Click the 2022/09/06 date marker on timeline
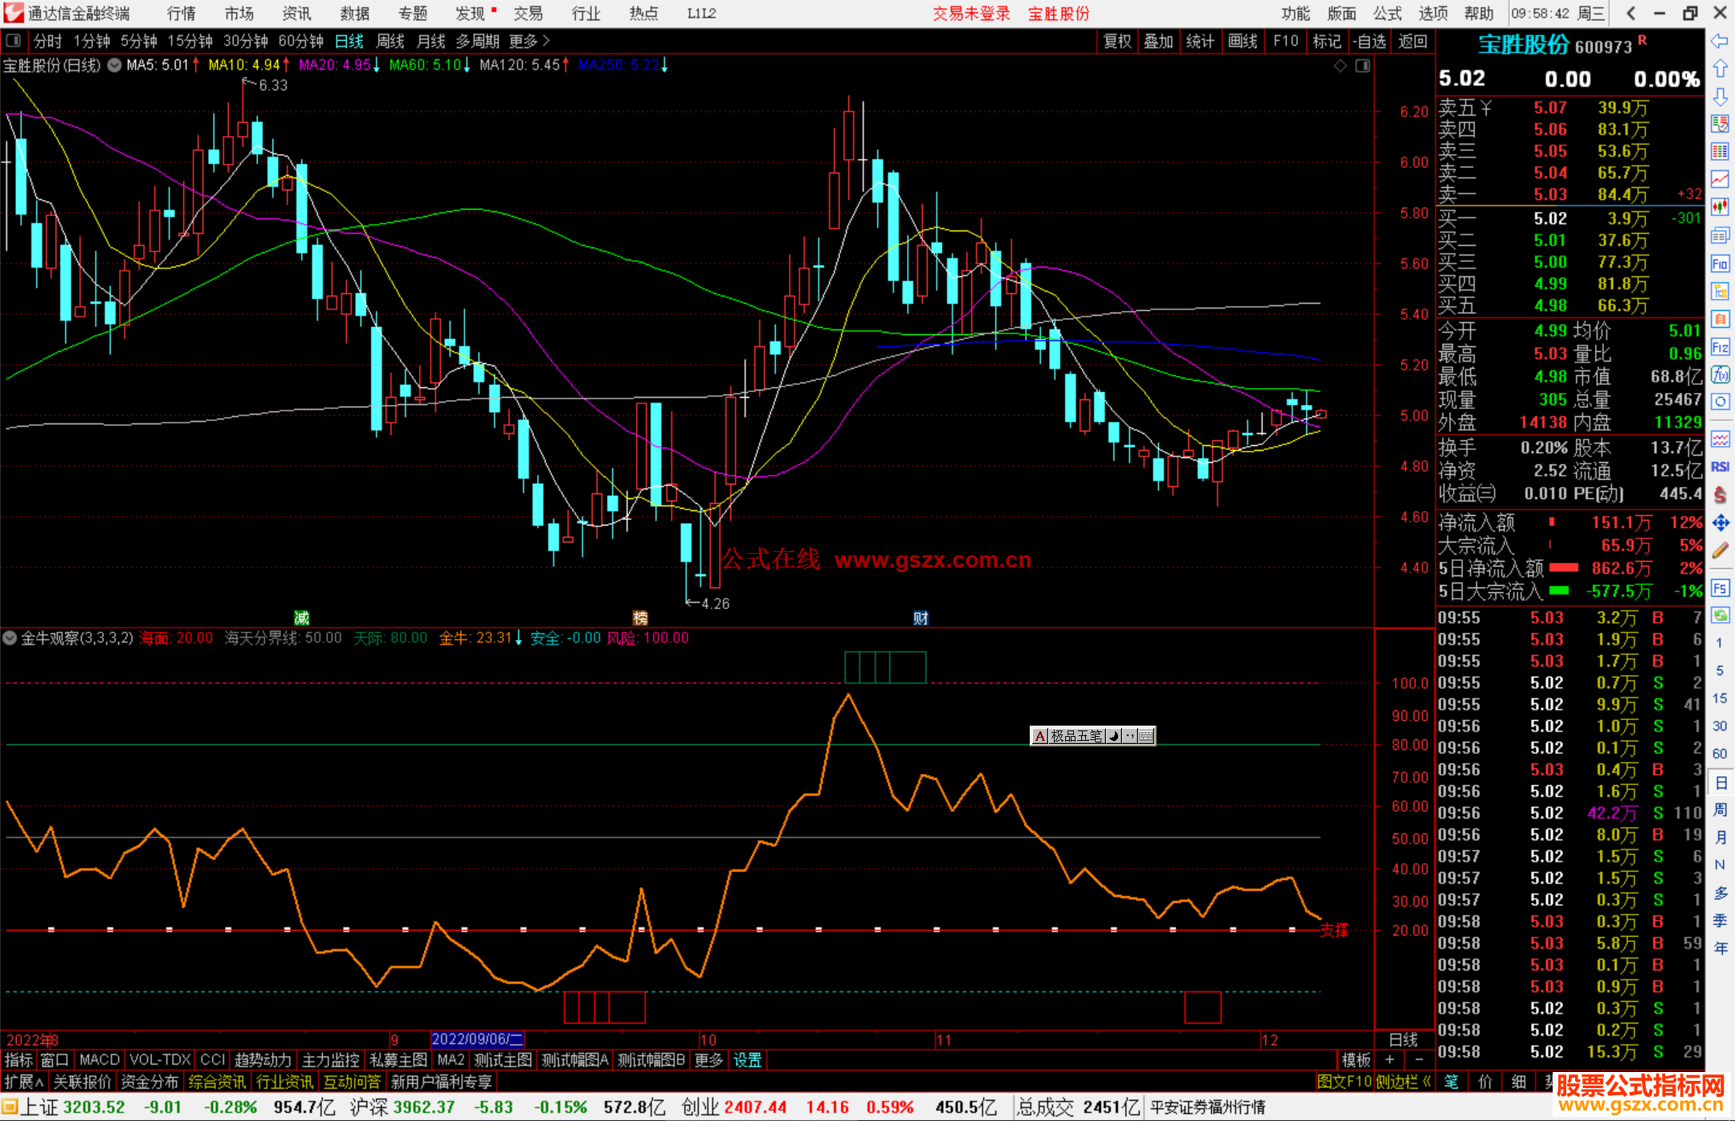This screenshot has width=1735, height=1121. (x=477, y=1040)
